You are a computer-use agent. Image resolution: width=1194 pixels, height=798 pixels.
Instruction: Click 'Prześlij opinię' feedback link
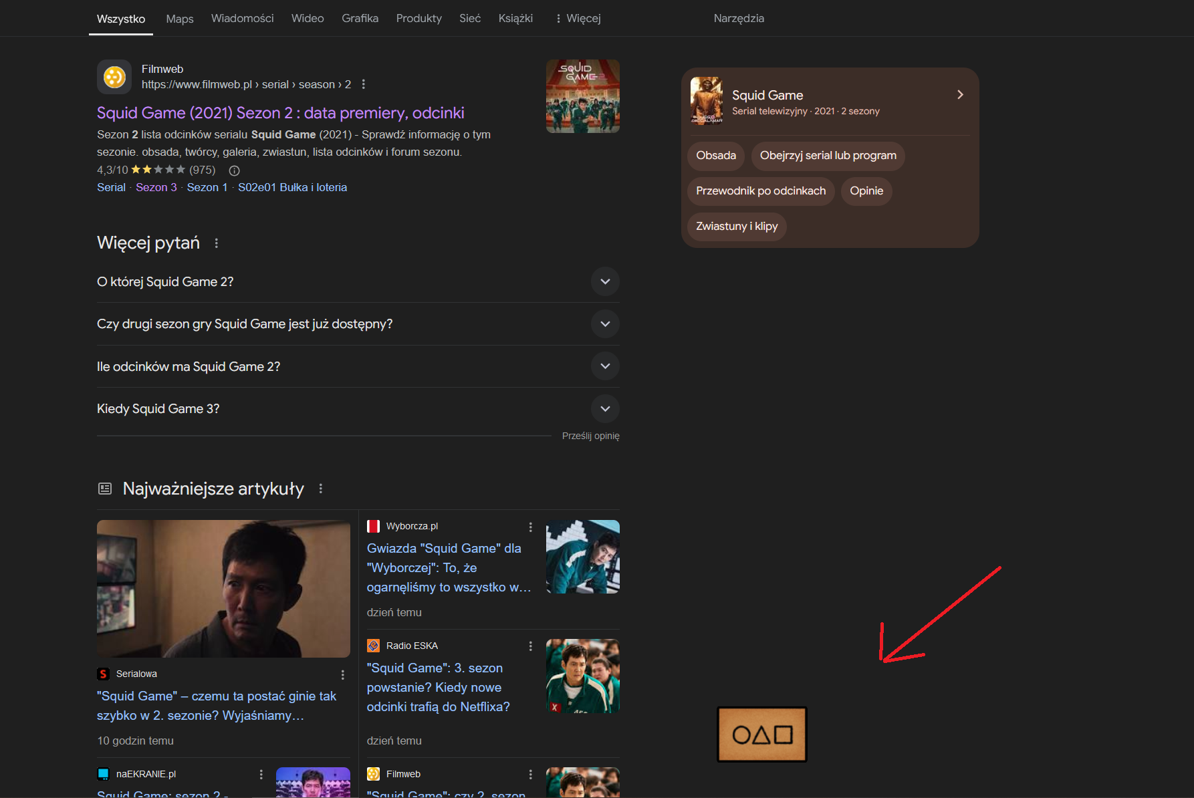590,436
